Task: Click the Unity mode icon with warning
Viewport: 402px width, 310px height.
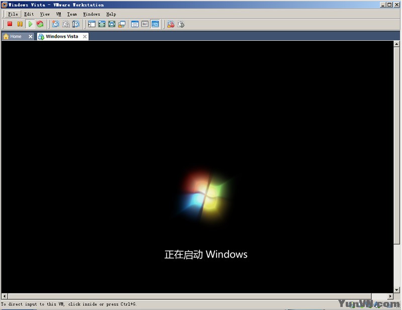Action: point(122,24)
